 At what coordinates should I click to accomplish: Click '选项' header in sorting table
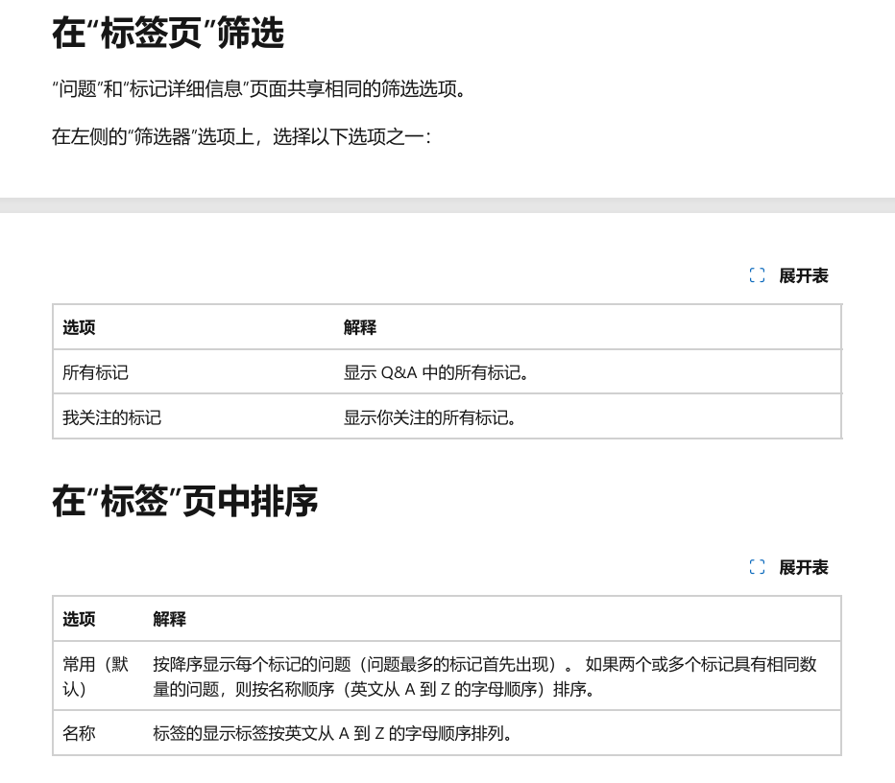[79, 619]
